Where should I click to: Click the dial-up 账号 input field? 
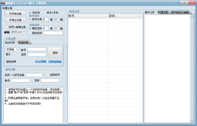pyautogui.click(x=20, y=80)
